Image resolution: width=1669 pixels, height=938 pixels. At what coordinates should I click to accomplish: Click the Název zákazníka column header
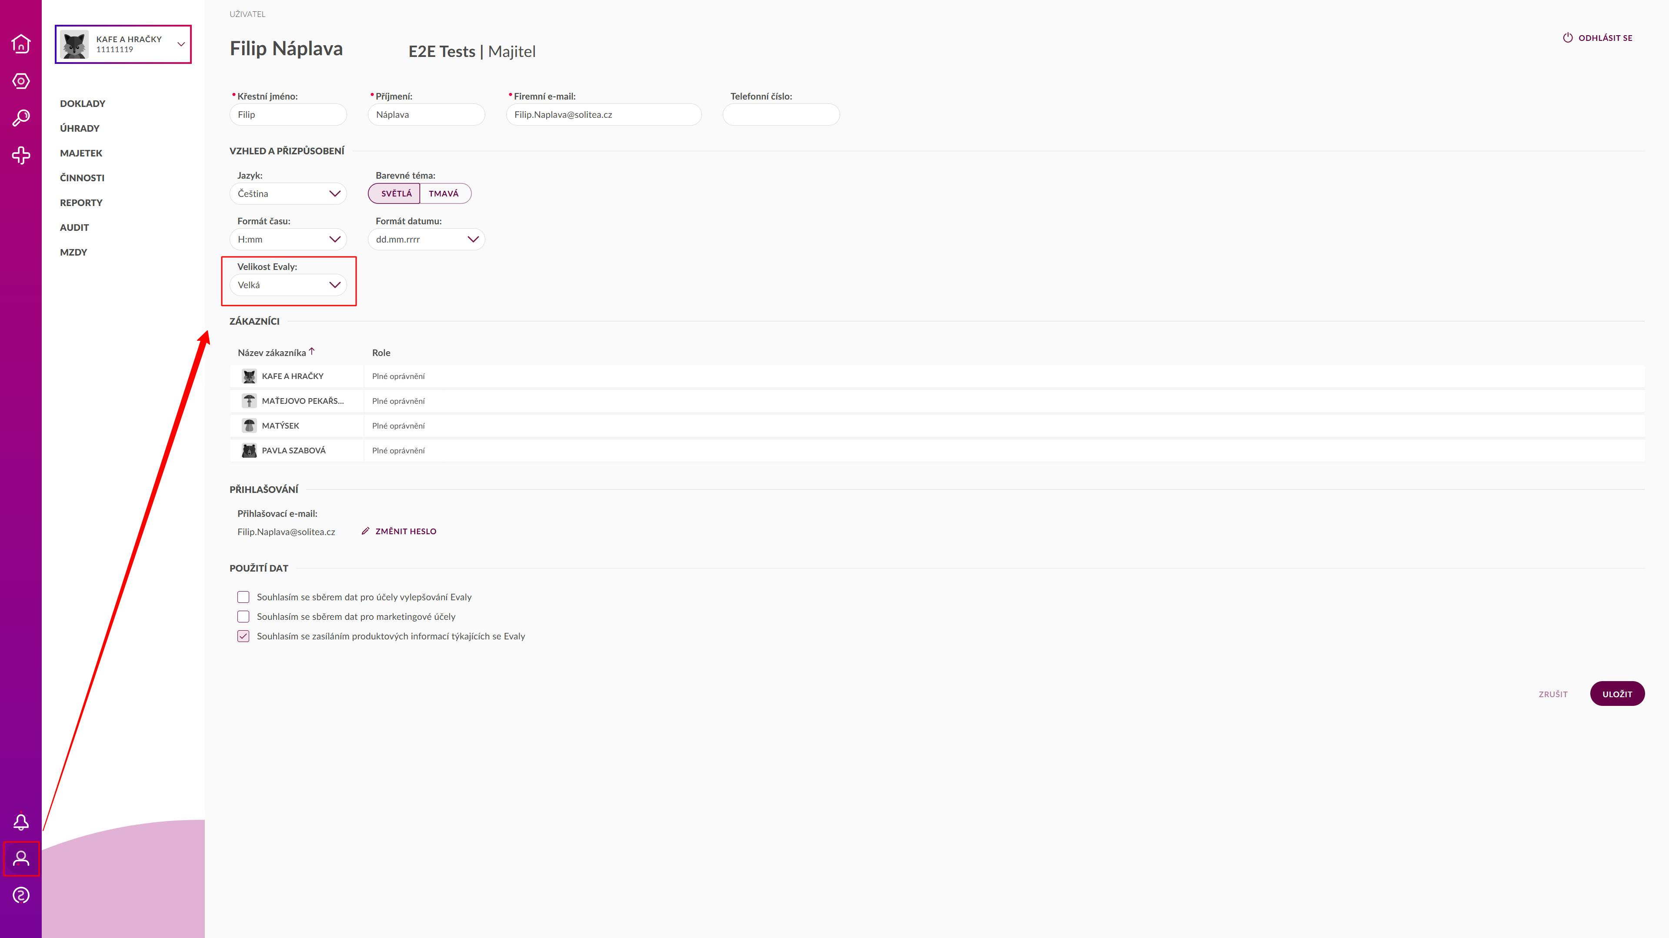click(x=271, y=353)
